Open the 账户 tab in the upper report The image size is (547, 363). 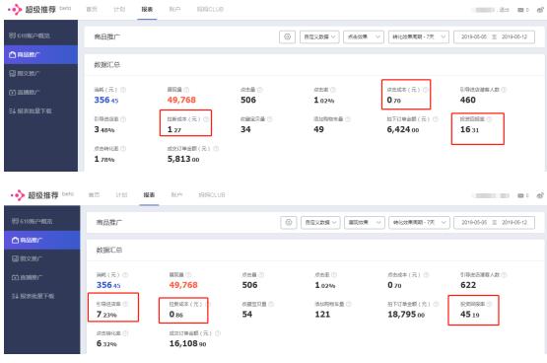pyautogui.click(x=174, y=9)
